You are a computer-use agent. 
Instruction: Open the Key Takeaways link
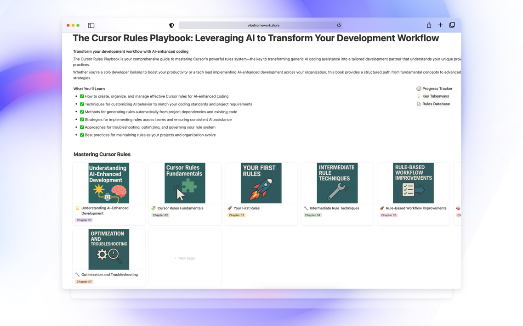pos(436,96)
